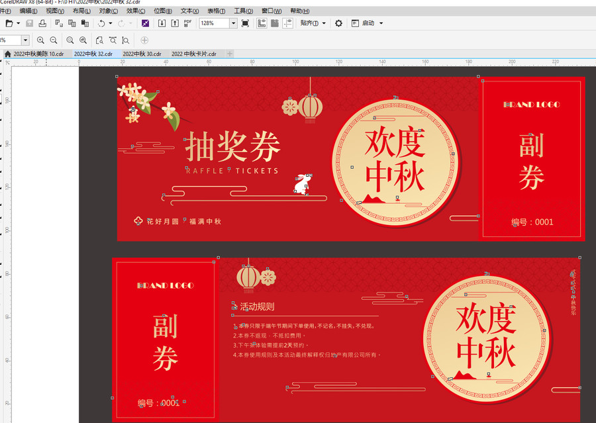Open the 表格(T) menu

coord(217,11)
